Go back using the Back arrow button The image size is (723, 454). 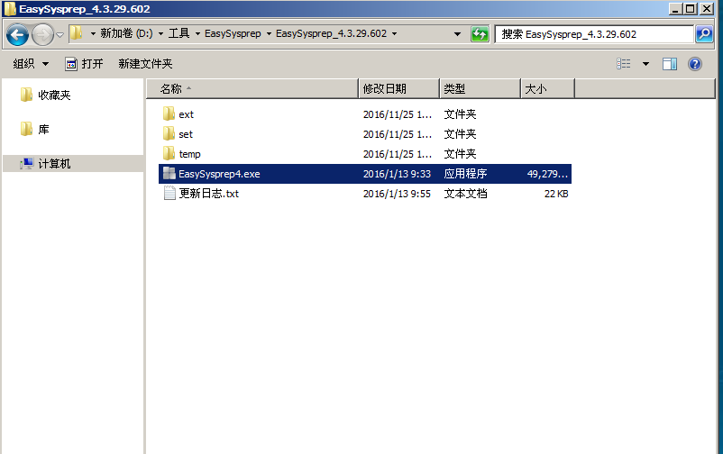coord(17,34)
